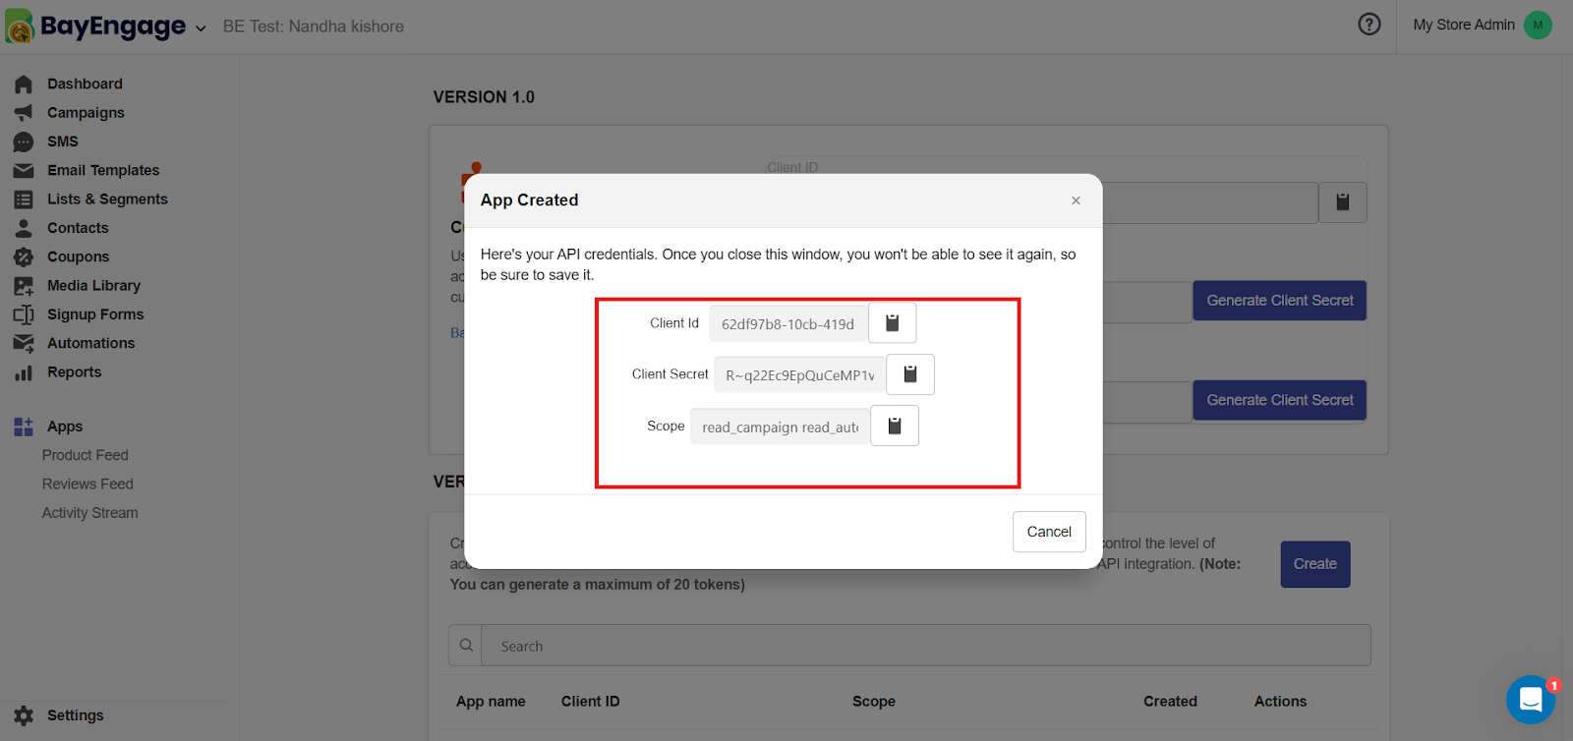
Task: Open Apps in sidebar
Action: (65, 427)
